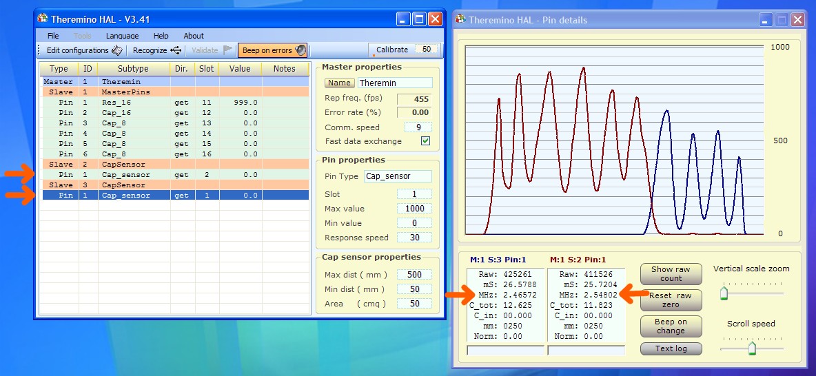Click the Max dist (mm) input field
The width and height of the screenshot is (816, 376).
pyautogui.click(x=415, y=275)
